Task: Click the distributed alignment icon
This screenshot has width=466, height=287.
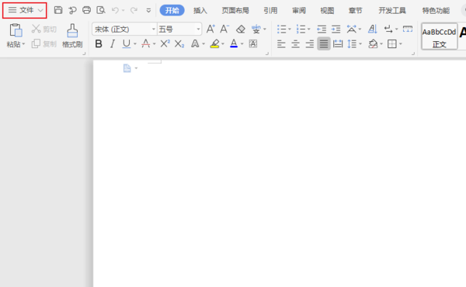Action: tap(338, 44)
